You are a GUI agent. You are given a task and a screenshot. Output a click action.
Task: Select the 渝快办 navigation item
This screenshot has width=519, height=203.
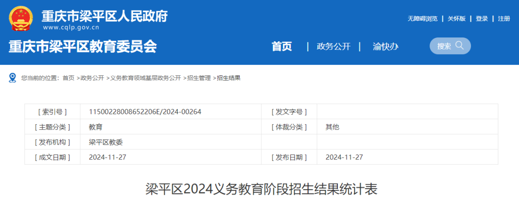[x=385, y=47]
